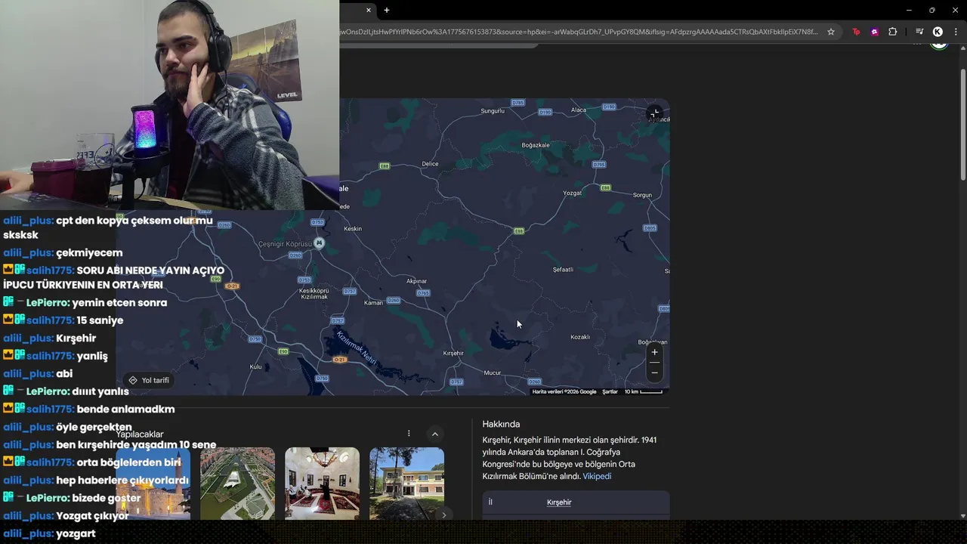
Task: Collapse the map with the shrink icon
Action: click(654, 113)
